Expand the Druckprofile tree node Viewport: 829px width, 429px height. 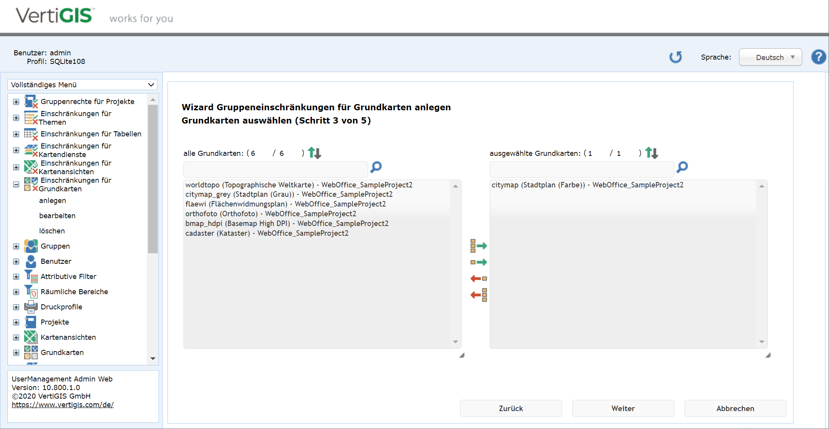click(16, 307)
